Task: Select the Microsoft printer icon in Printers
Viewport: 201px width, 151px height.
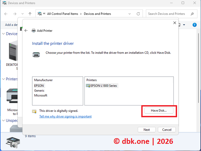Action: tap(14, 95)
